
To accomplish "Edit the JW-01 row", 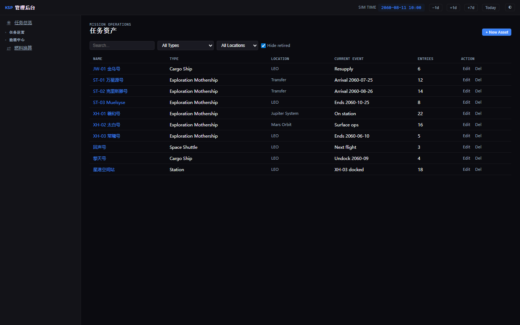I will point(467,69).
